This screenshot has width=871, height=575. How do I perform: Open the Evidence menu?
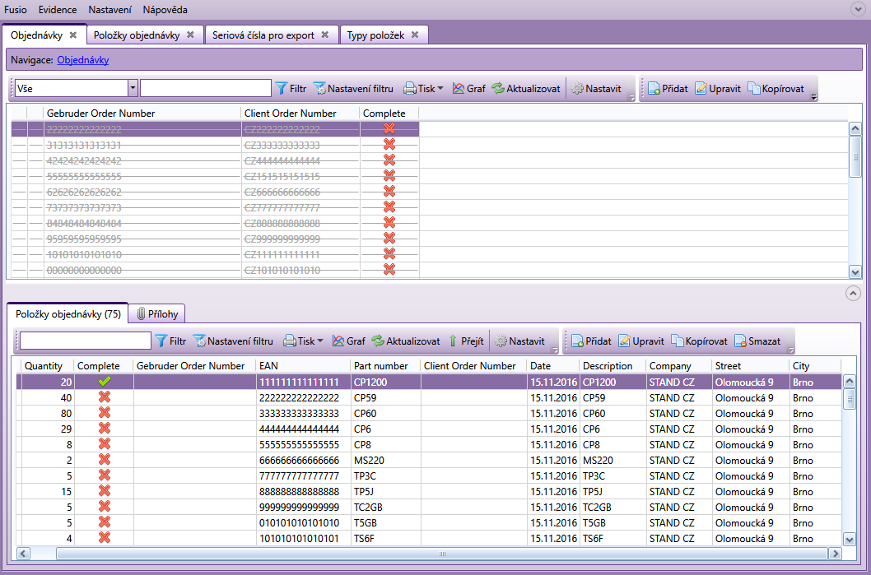58,10
